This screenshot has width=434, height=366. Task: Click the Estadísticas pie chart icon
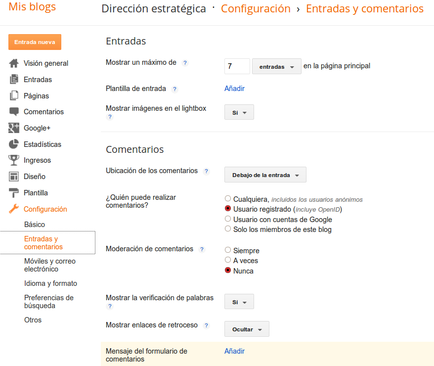[x=14, y=144]
